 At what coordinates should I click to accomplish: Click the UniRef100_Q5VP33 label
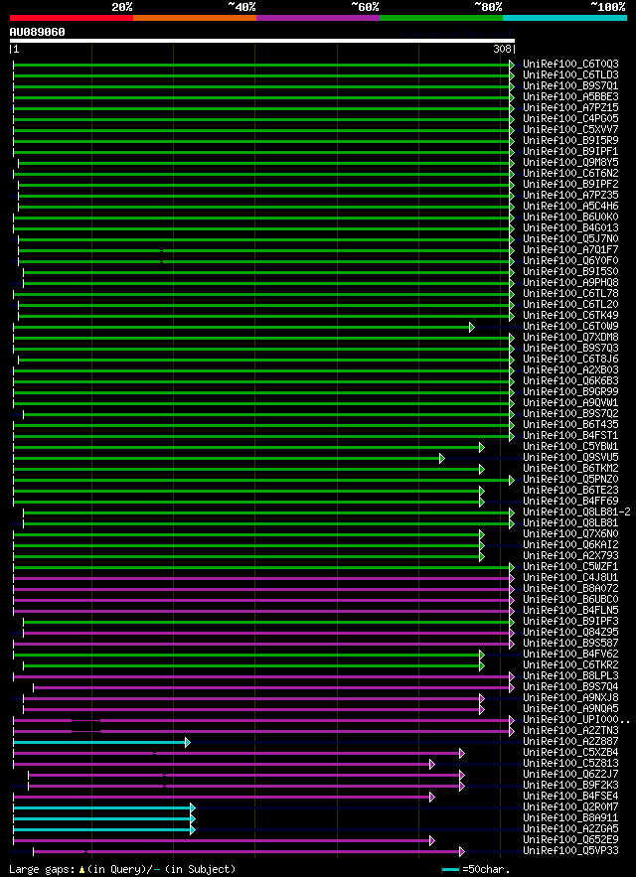(571, 851)
